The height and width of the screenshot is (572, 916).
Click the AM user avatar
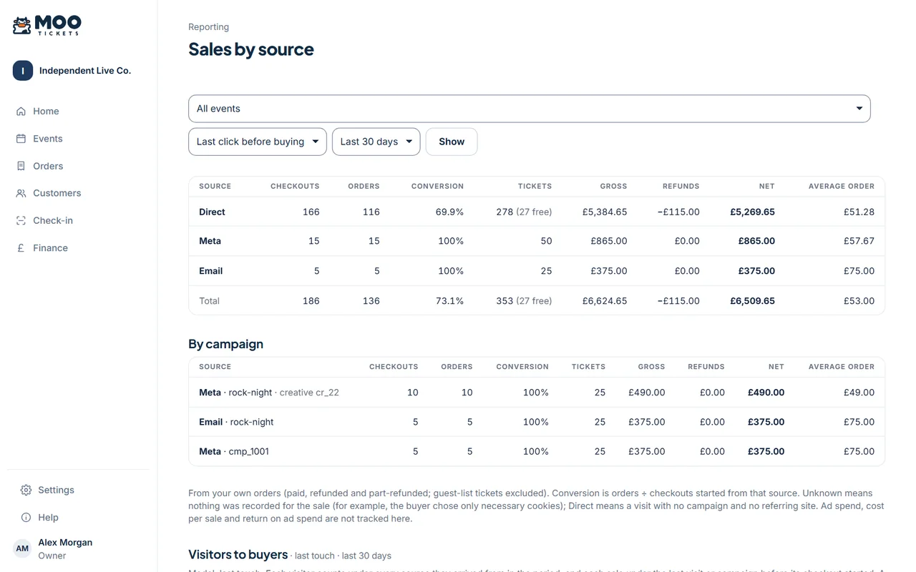pos(22,548)
